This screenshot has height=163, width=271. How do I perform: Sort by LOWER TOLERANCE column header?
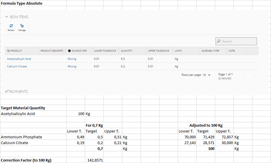coord(105,51)
